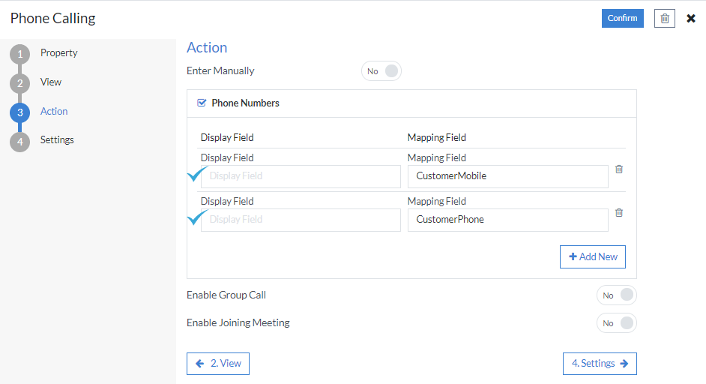Screen dimensions: 706x384
Task: Uncheck the Phone Numbers checkbox
Action: tap(202, 103)
